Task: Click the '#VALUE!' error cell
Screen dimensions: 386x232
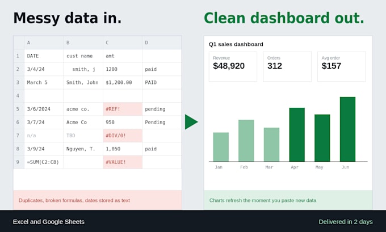Action: pyautogui.click(x=123, y=162)
